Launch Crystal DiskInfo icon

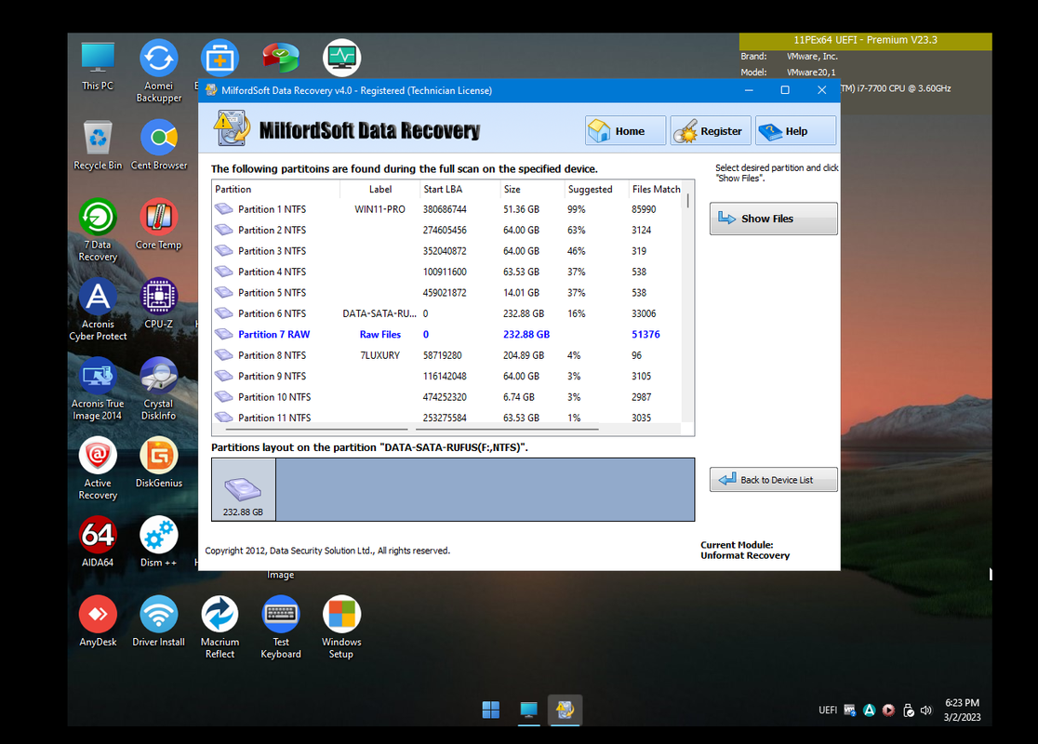pyautogui.click(x=159, y=390)
